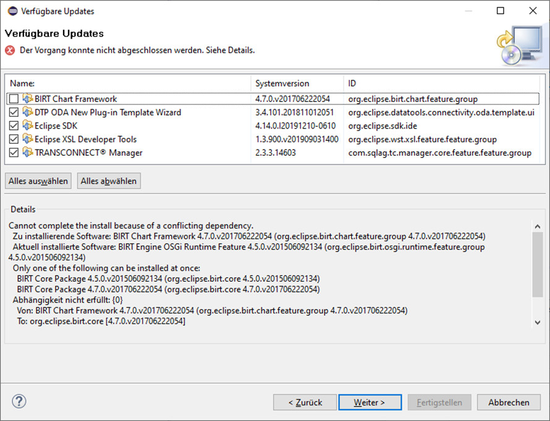This screenshot has width=550, height=421.
Task: Select the Eclipse SDK row name
Action: point(56,125)
